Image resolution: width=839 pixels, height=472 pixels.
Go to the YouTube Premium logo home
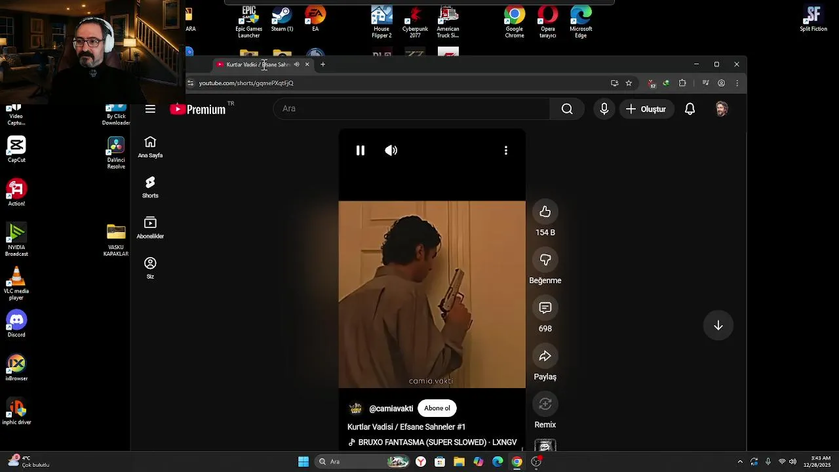(197, 109)
